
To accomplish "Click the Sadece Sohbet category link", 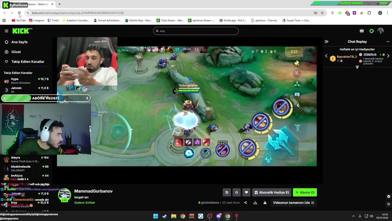I will click(85, 203).
